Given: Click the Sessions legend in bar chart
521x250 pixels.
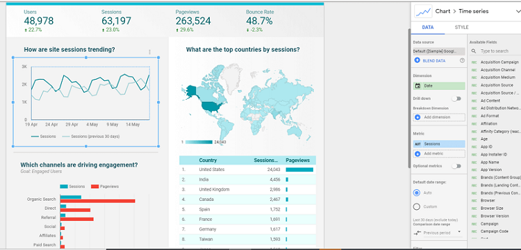Looking at the screenshot, I should (x=72, y=186).
